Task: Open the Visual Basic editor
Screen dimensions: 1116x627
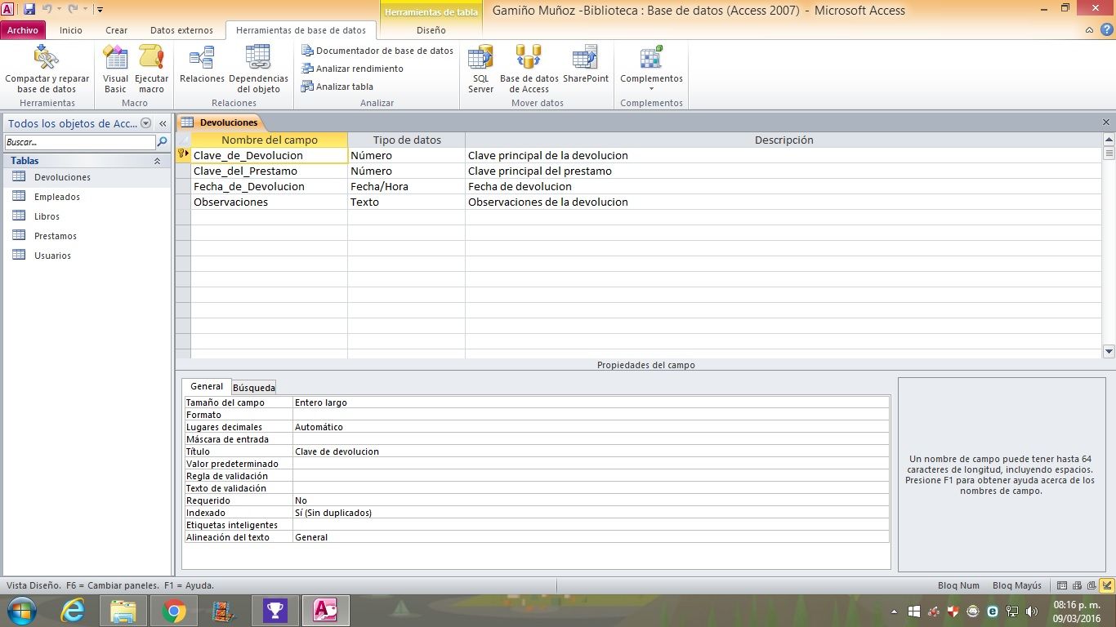Action: coord(115,69)
